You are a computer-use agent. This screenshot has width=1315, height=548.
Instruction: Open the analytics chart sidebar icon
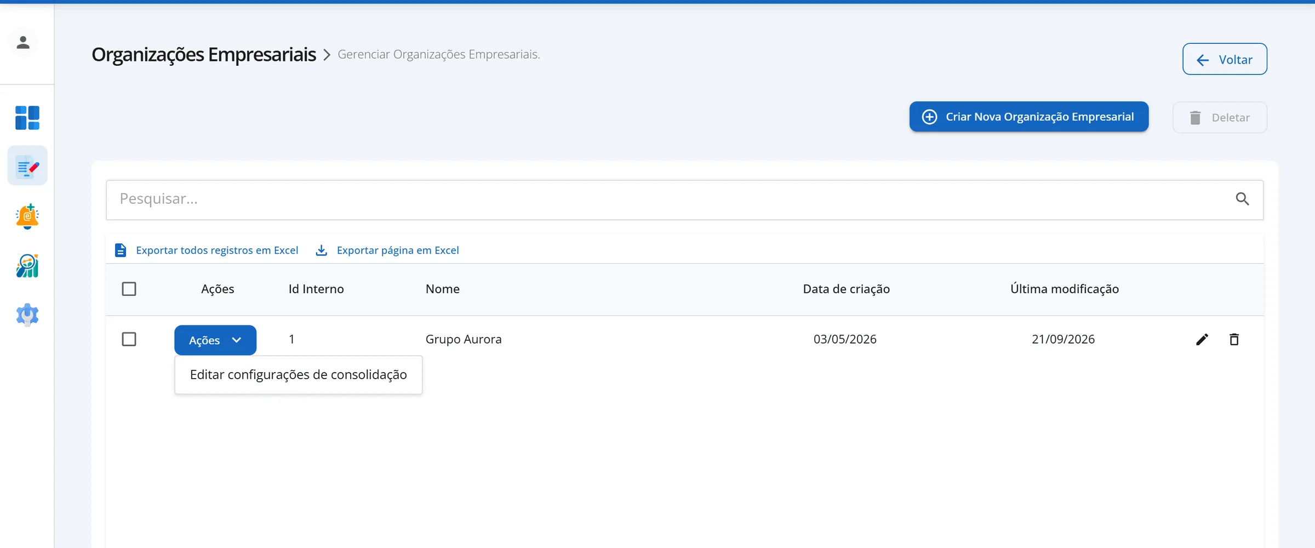click(27, 266)
